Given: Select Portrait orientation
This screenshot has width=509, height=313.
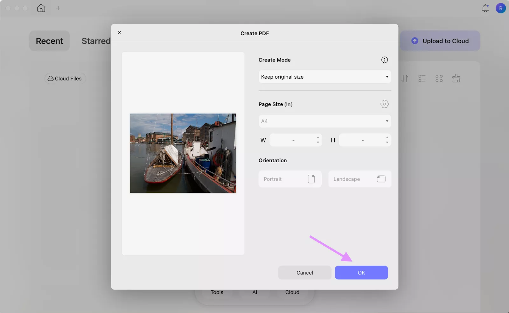Looking at the screenshot, I should coord(290,179).
